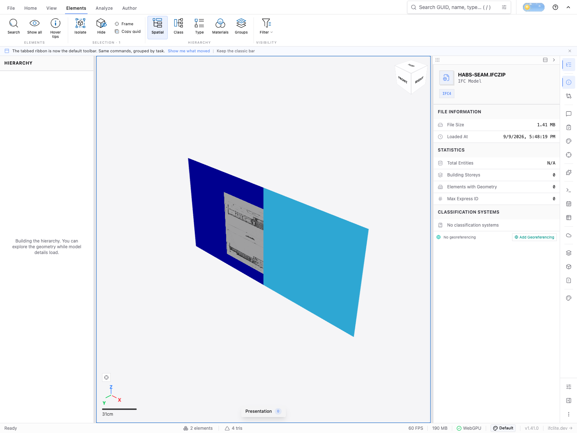The height and width of the screenshot is (433, 577).
Task: Open the Groups hierarchy
Action: tap(241, 27)
